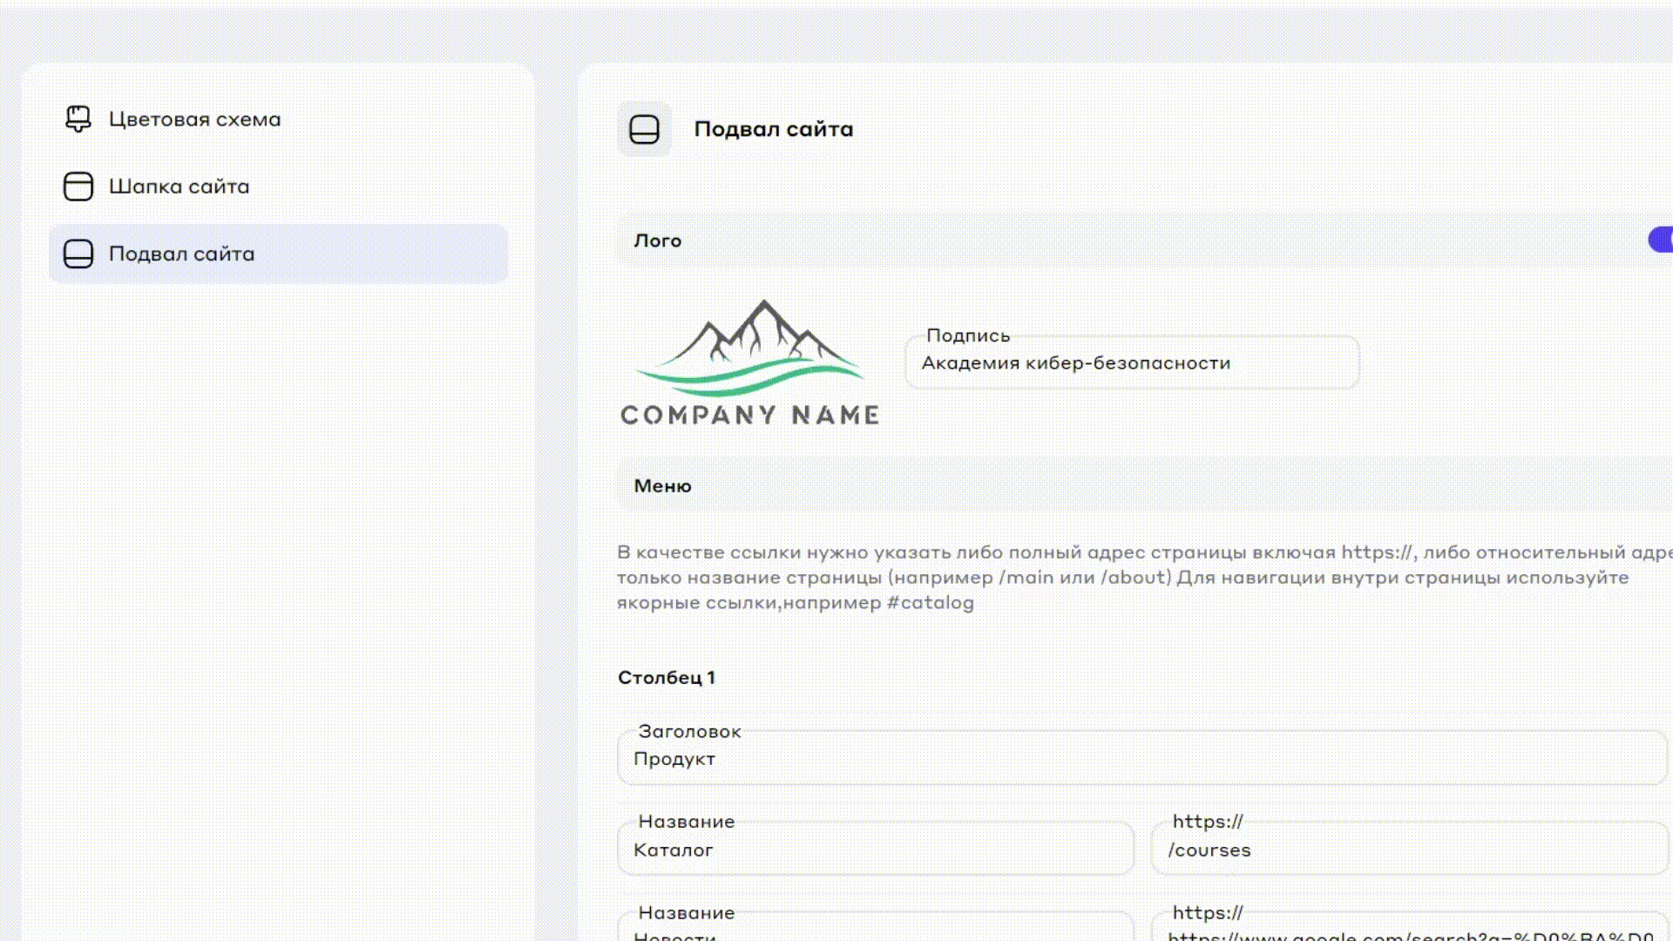Click the Company Name logo image
Viewport: 1673px width, 941px height.
pyautogui.click(x=749, y=363)
